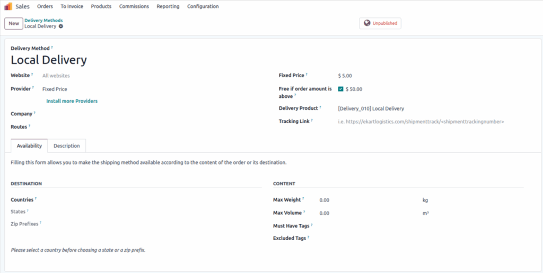Go back to Delivery Methods breadcrumb

[43, 21]
